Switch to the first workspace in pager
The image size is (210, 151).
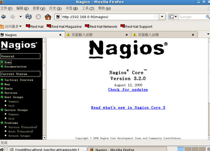181,149
